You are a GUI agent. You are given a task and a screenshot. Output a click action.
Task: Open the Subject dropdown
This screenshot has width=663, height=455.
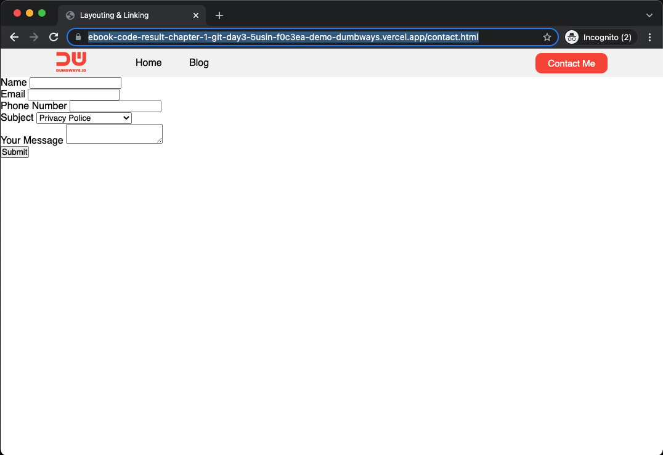click(x=84, y=118)
